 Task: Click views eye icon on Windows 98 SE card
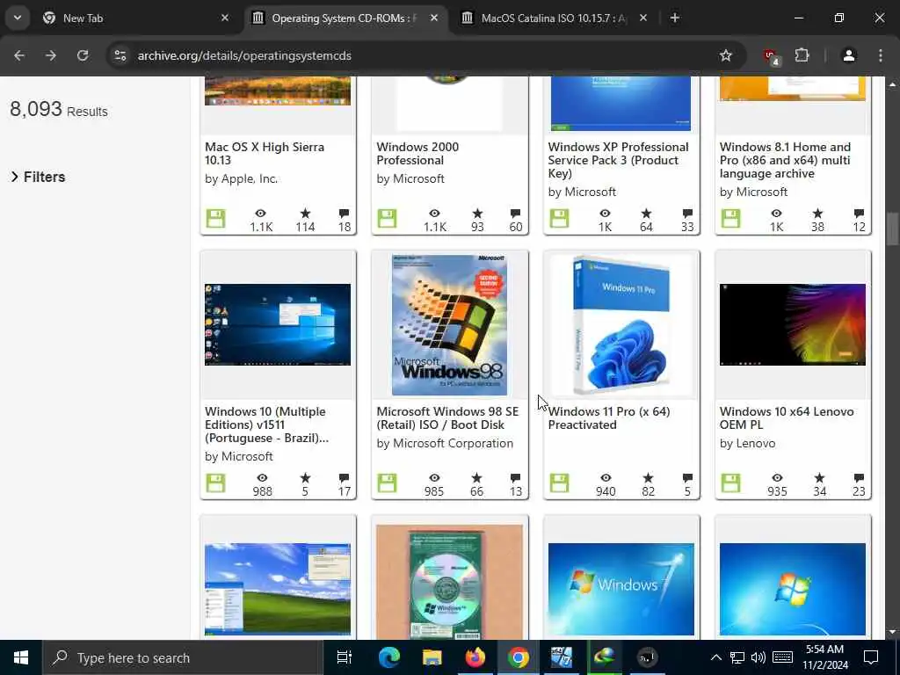(x=434, y=477)
